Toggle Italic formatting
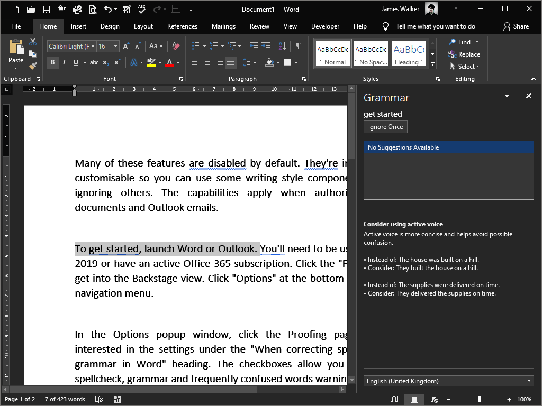542x406 pixels. 64,62
